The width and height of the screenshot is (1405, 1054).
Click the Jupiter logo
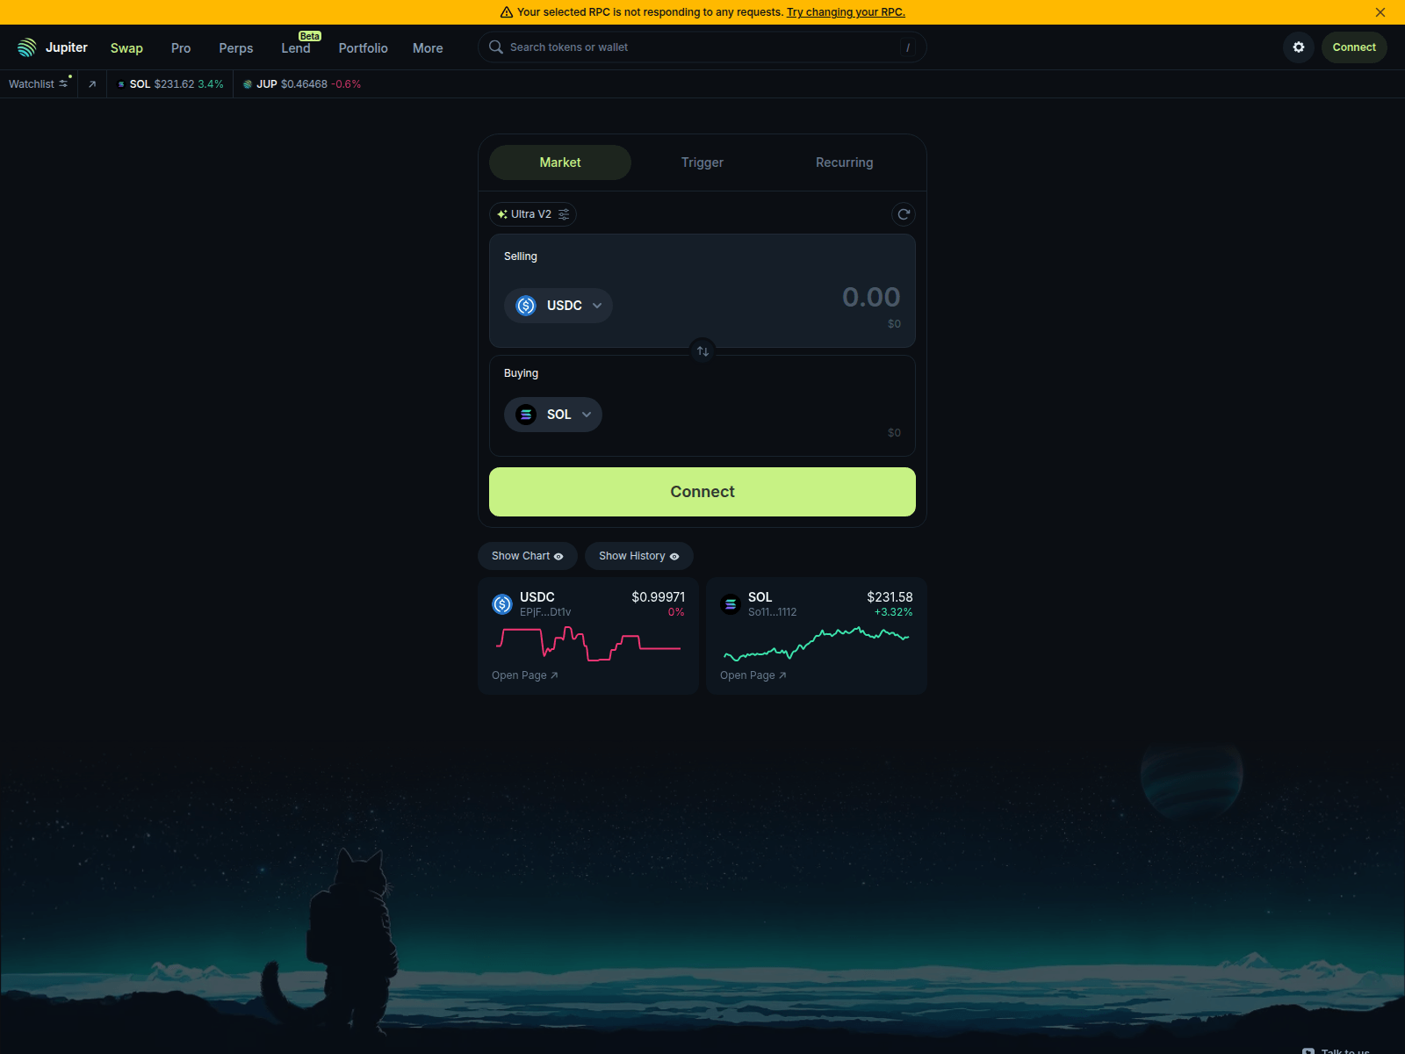[28, 46]
